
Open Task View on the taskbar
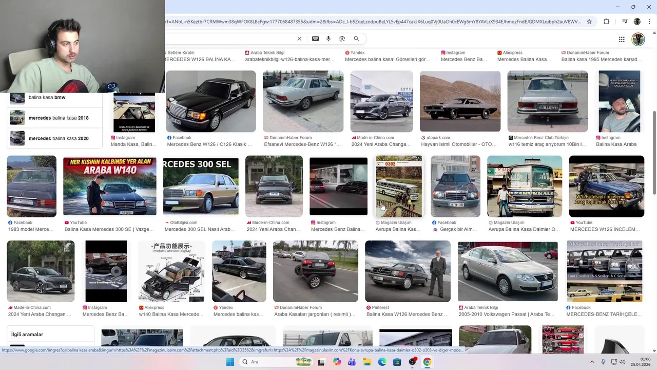(x=321, y=362)
